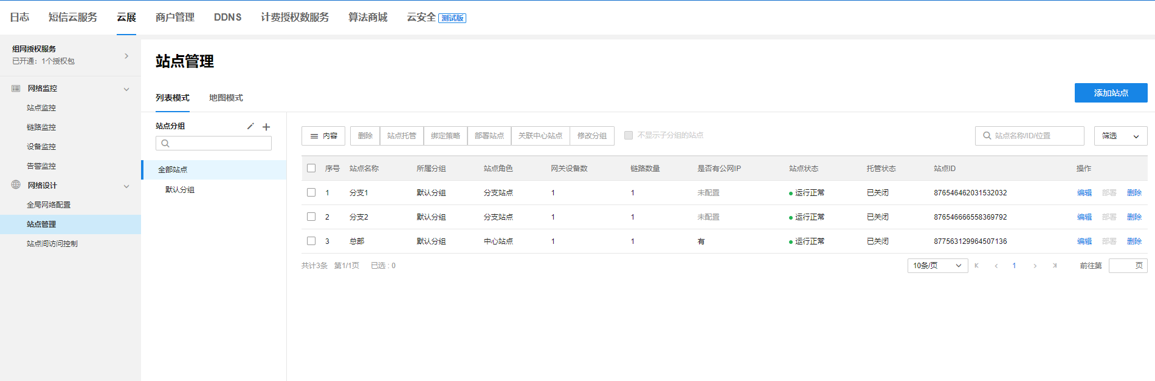
Task: Switch to 商户管理 top menu
Action: [175, 17]
